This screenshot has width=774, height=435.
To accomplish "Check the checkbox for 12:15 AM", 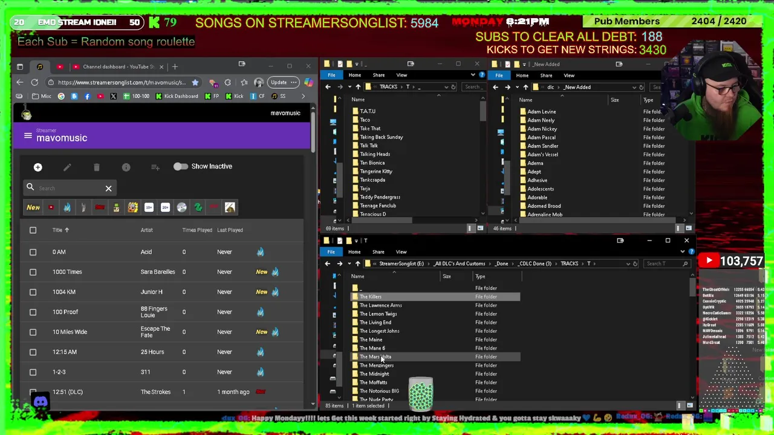I will (33, 352).
